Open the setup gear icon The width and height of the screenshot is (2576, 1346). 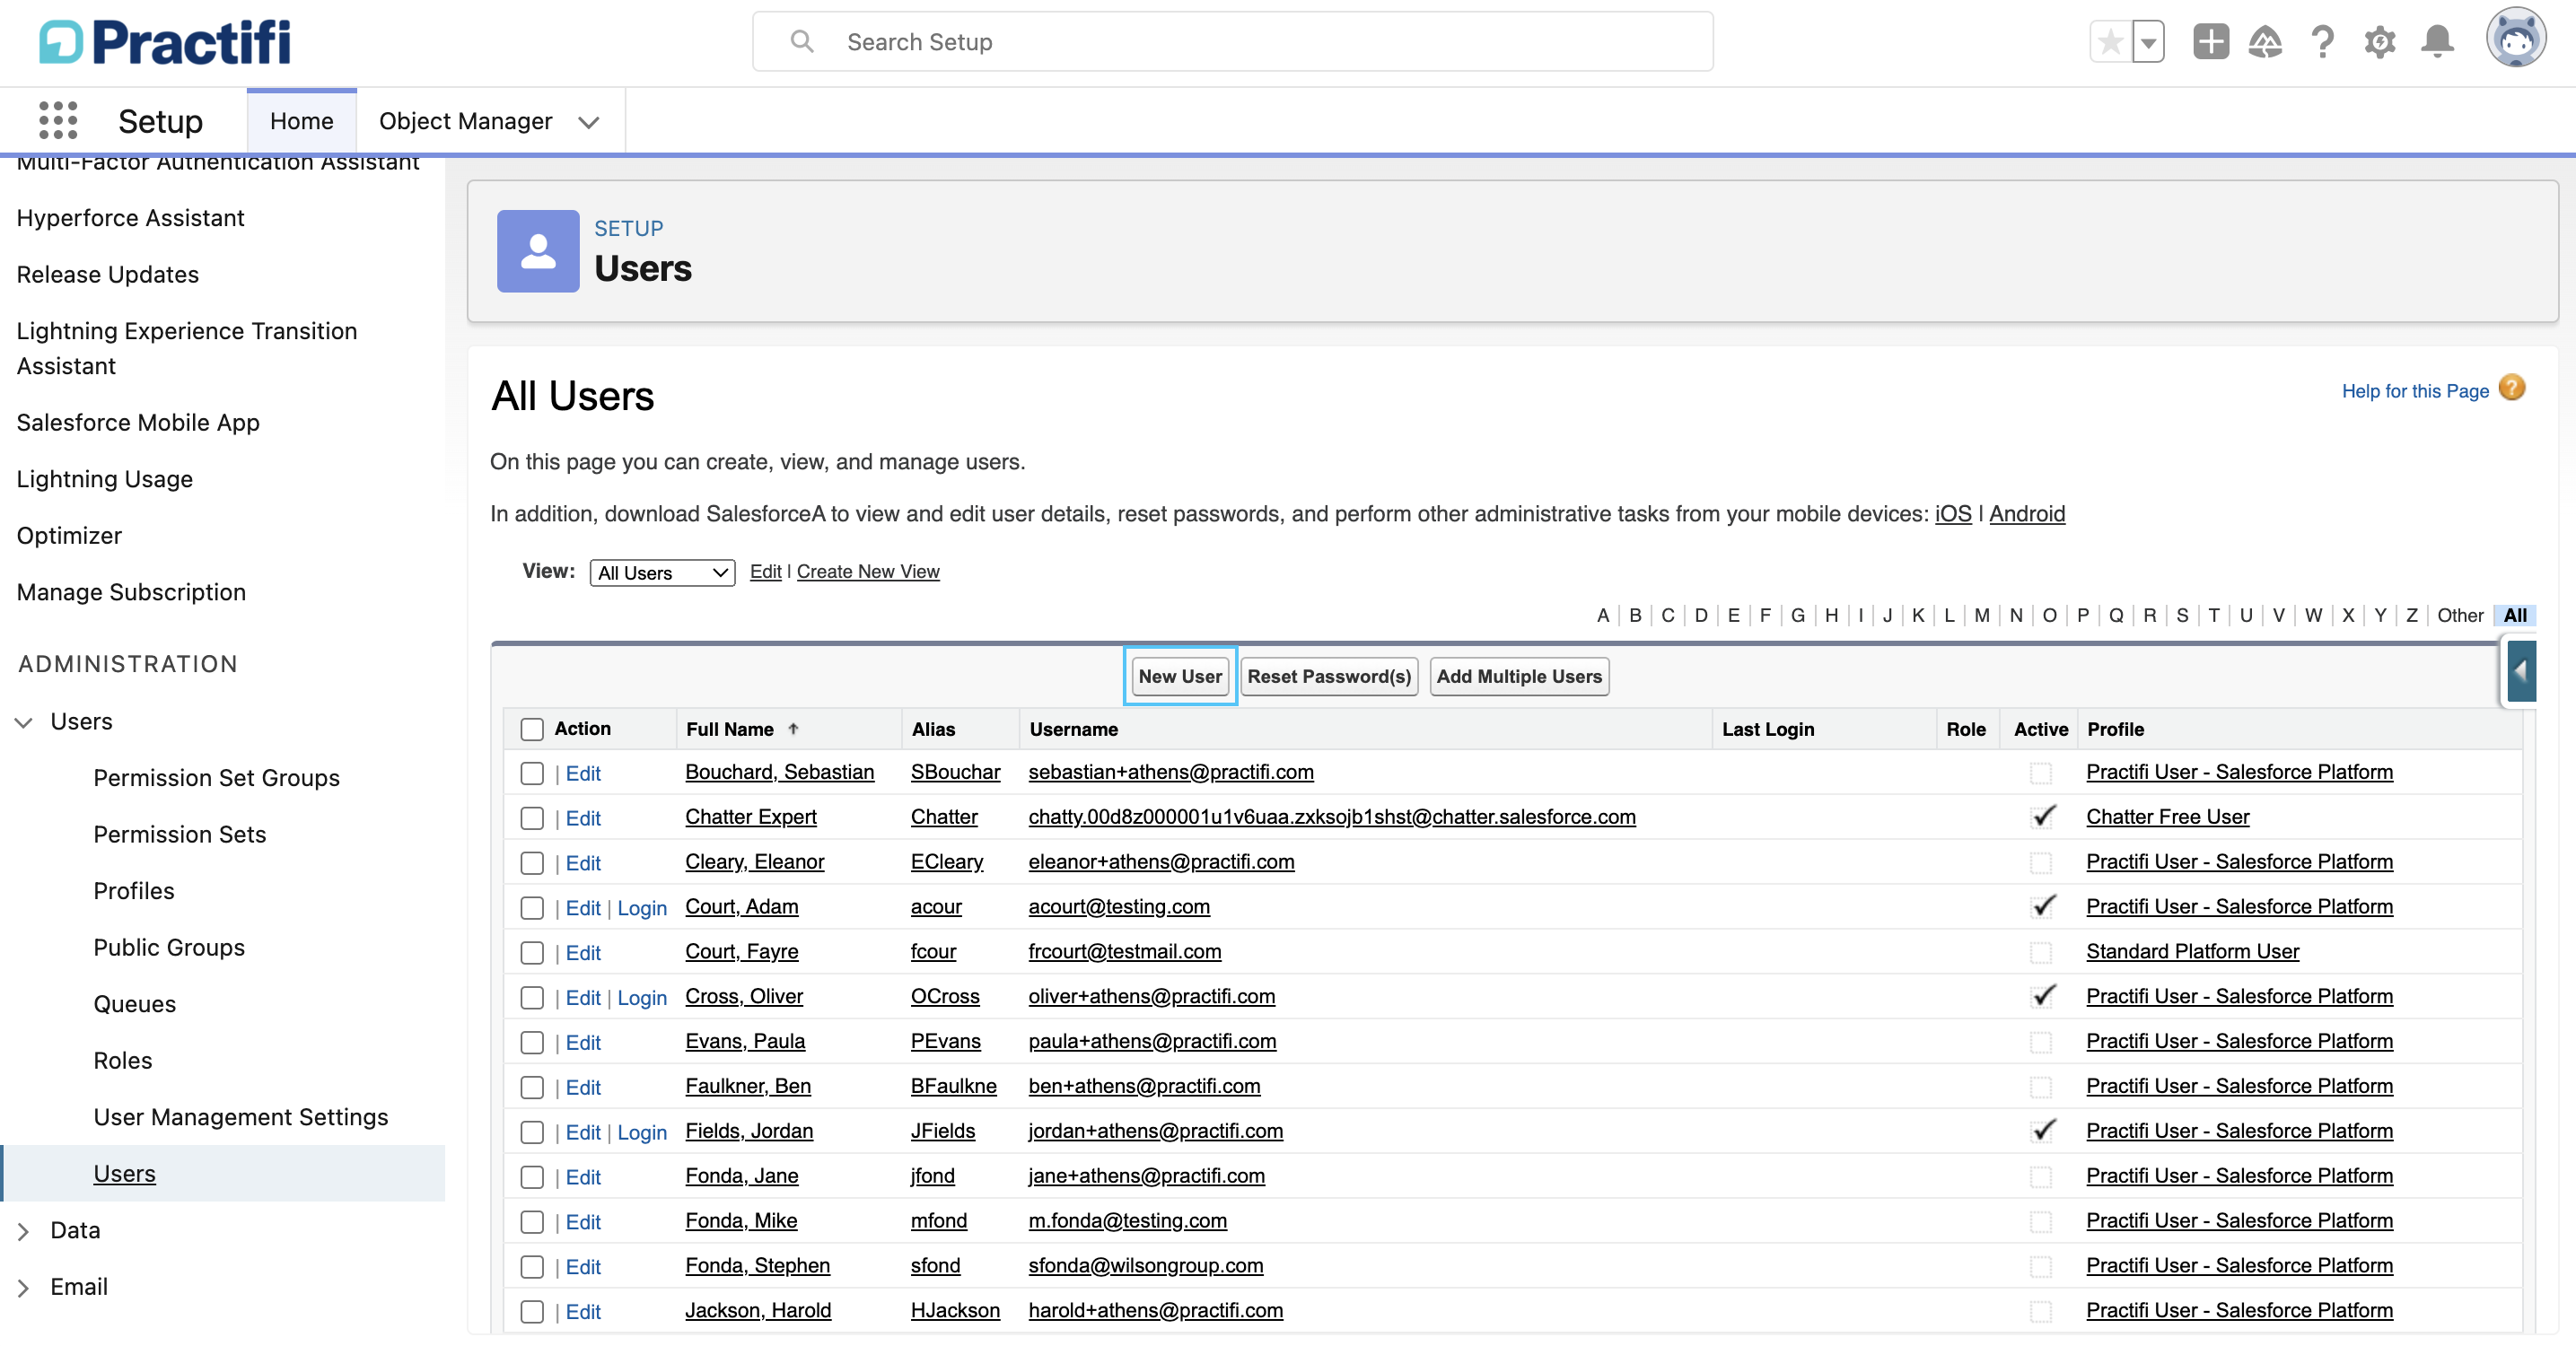[2380, 42]
